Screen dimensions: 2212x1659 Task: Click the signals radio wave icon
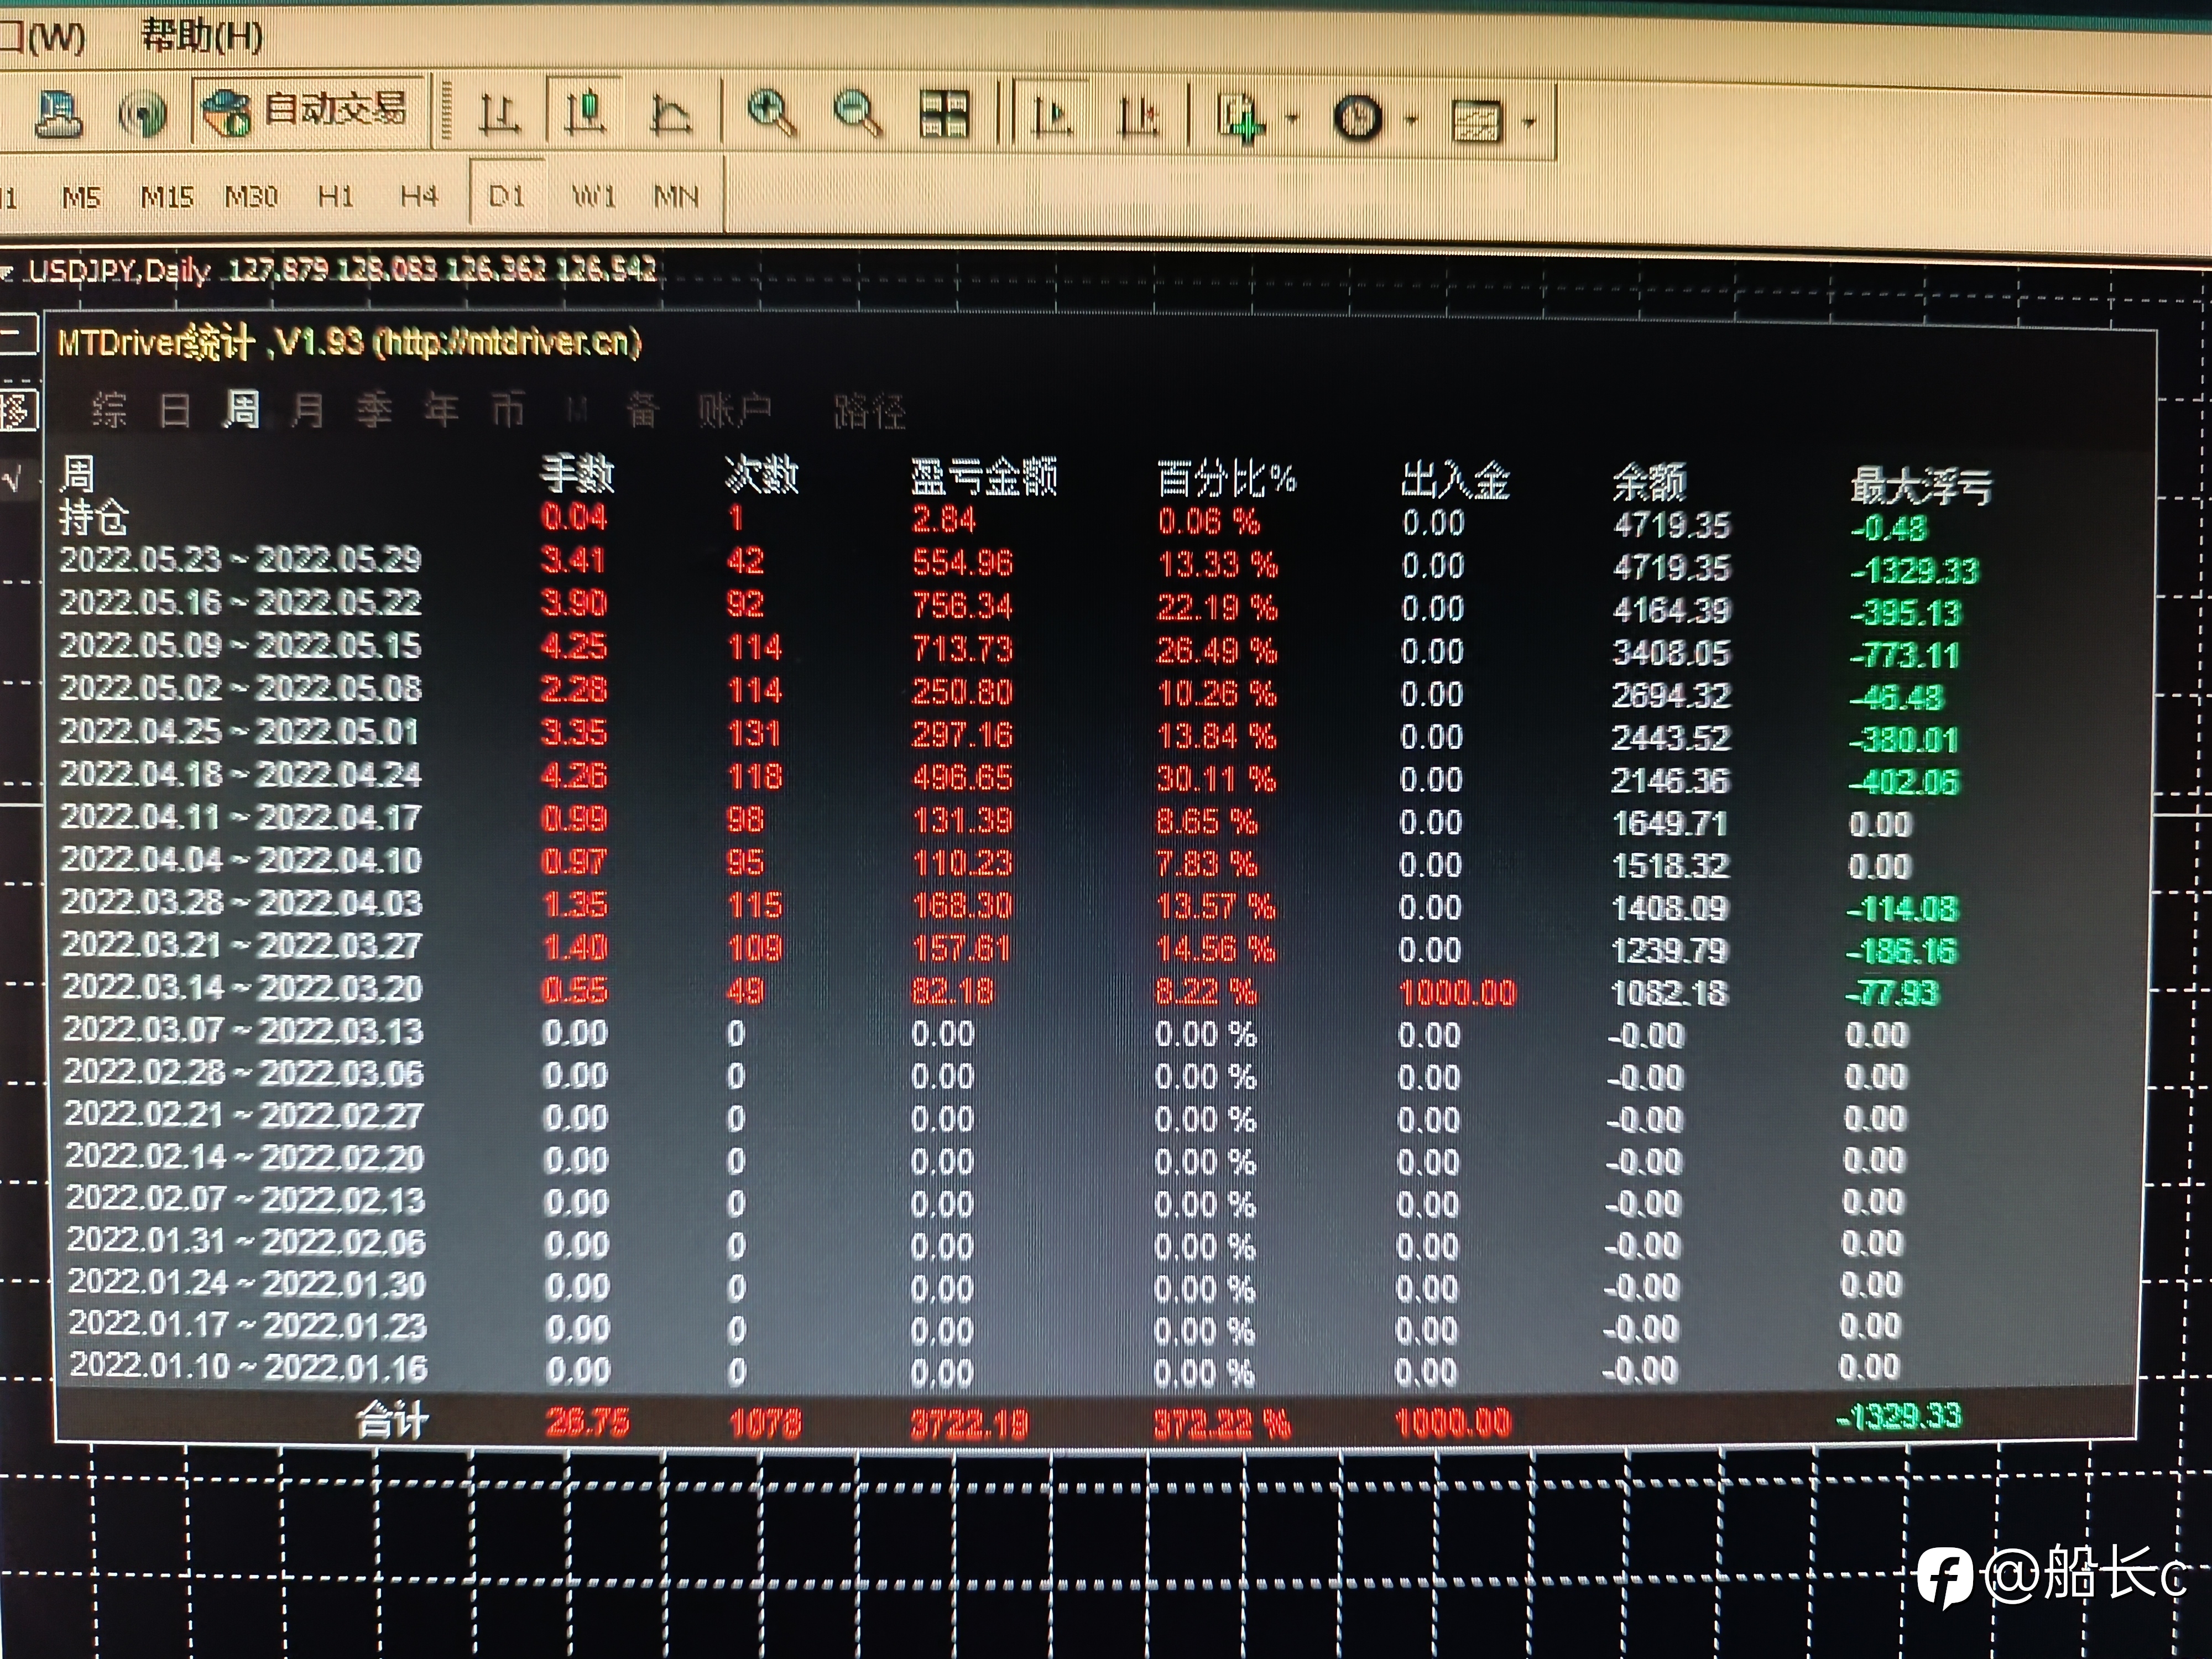pyautogui.click(x=143, y=114)
